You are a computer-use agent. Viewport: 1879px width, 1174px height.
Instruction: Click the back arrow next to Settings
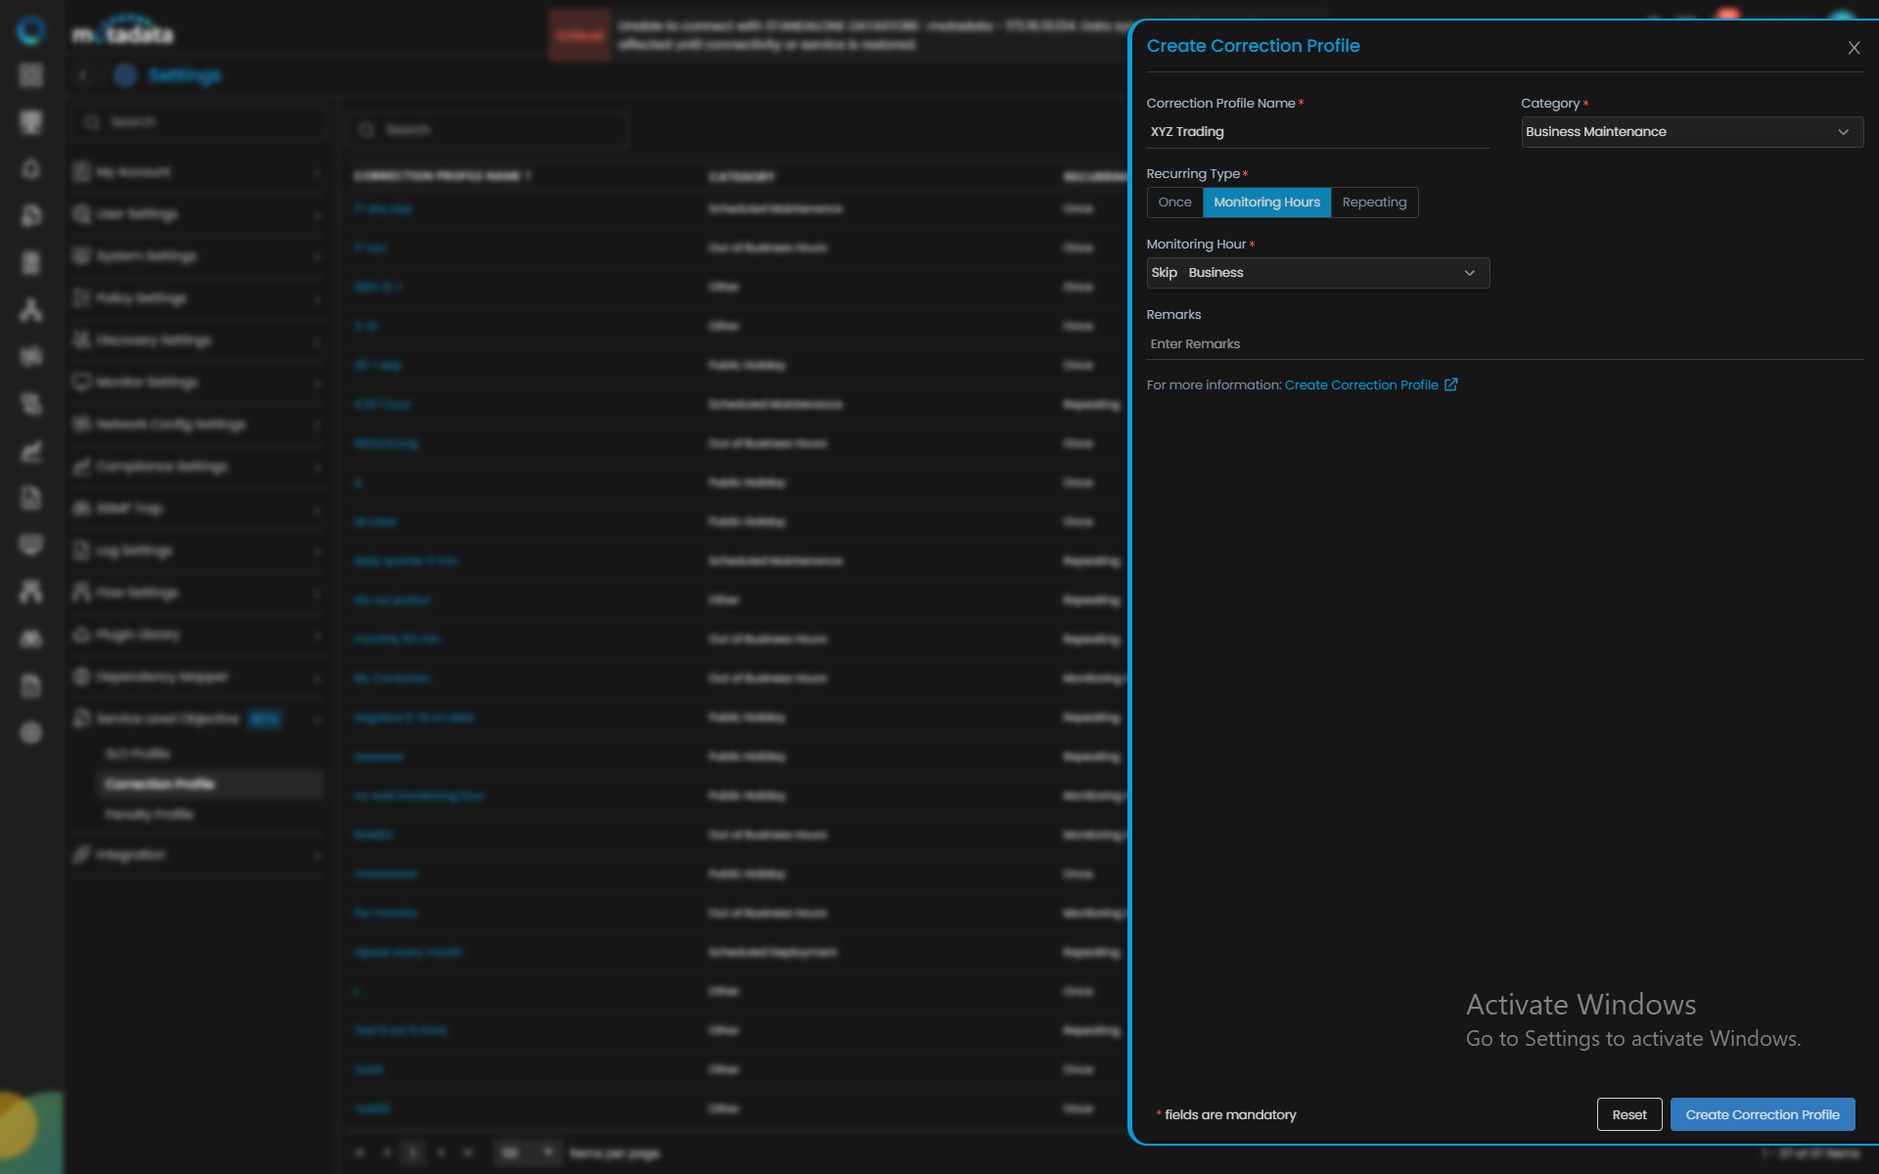83,75
